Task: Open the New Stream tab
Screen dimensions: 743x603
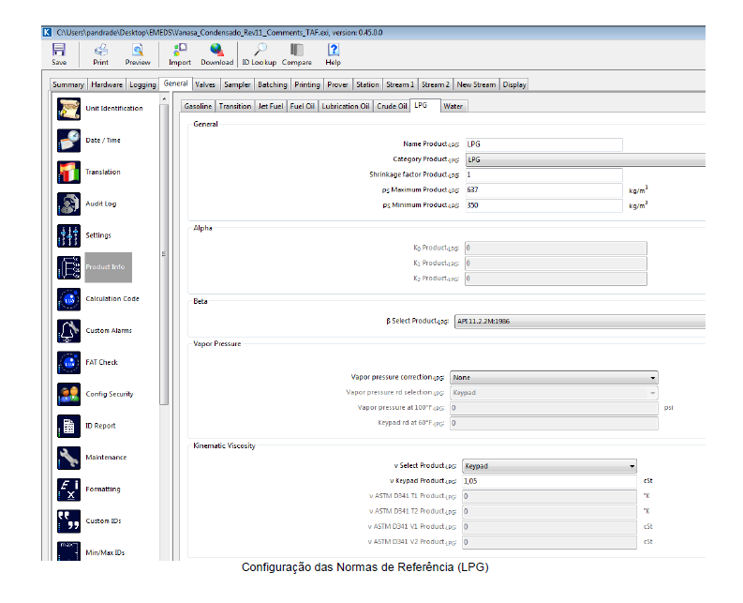Action: coord(476,84)
